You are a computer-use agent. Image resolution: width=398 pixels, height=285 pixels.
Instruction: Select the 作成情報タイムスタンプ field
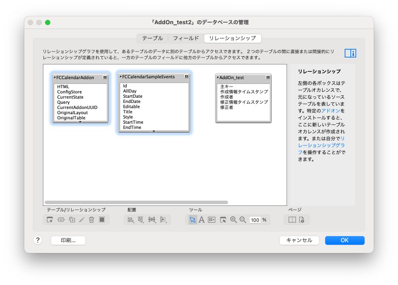coord(243,92)
